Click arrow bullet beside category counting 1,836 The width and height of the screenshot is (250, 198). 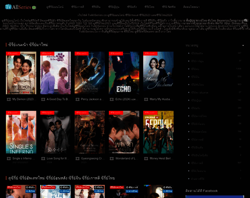(189, 69)
